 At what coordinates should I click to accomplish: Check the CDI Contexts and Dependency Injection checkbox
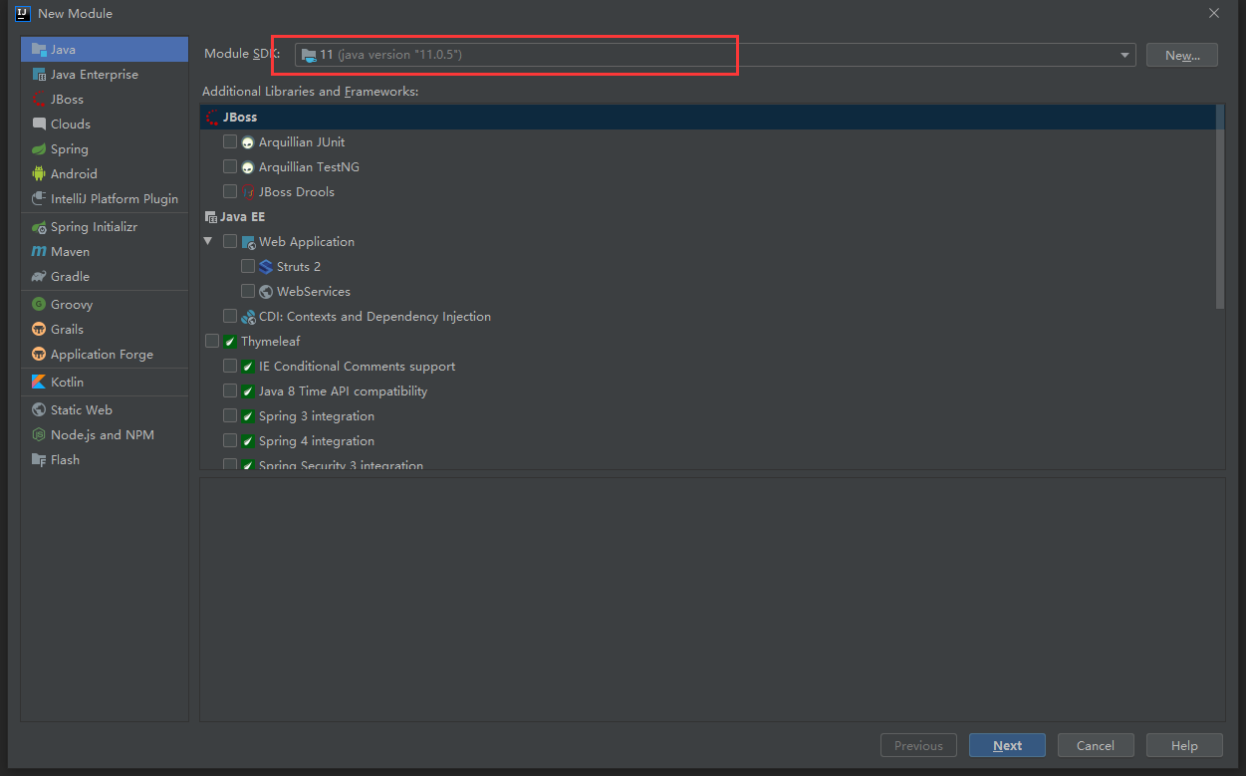click(x=230, y=316)
